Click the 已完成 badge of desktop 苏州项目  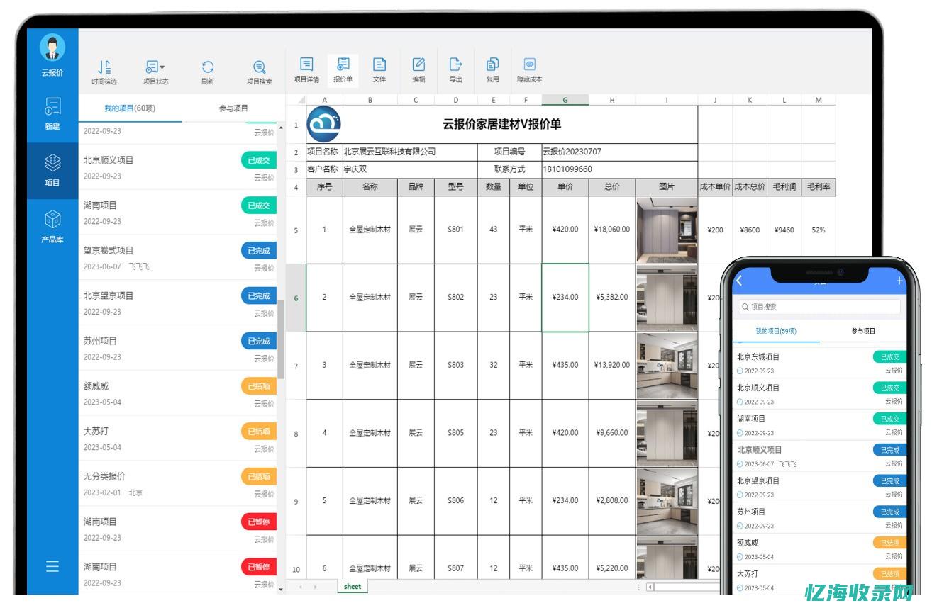point(259,341)
